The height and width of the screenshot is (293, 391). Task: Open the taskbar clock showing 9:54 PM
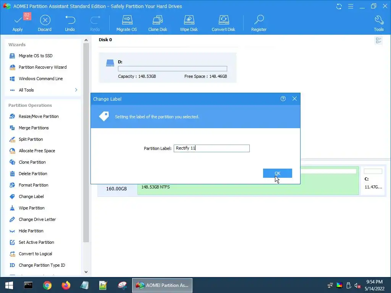coord(374,285)
